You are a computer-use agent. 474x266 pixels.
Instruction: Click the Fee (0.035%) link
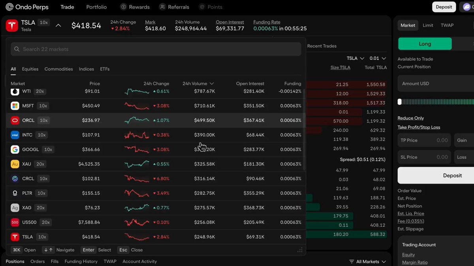pos(411,221)
